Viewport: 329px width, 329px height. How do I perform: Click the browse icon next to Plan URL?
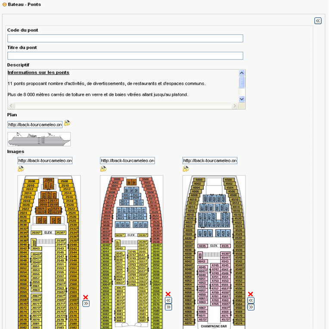(x=67, y=123)
